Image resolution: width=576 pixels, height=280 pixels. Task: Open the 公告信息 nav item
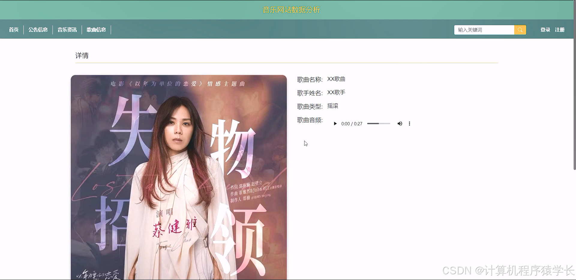coord(38,30)
